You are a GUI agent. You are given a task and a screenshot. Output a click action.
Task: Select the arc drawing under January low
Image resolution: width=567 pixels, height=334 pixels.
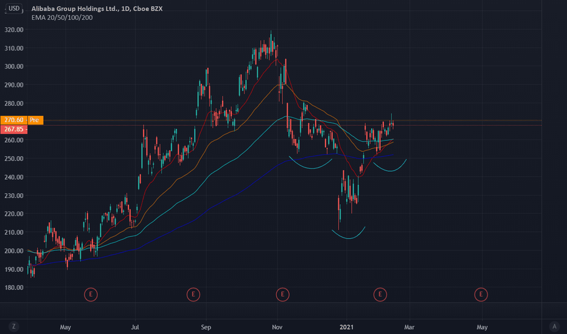pyautogui.click(x=349, y=238)
